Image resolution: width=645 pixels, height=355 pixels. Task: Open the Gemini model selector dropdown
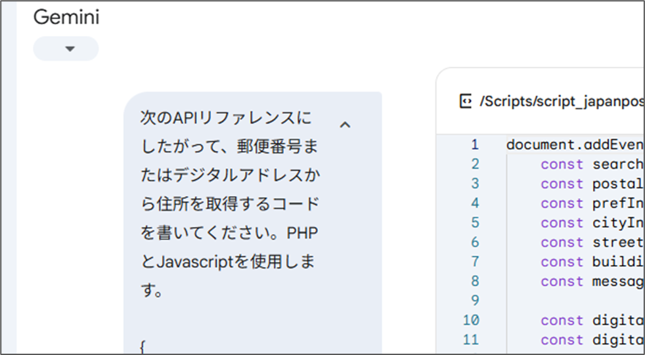66,49
